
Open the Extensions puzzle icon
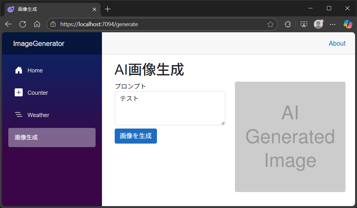click(x=288, y=24)
